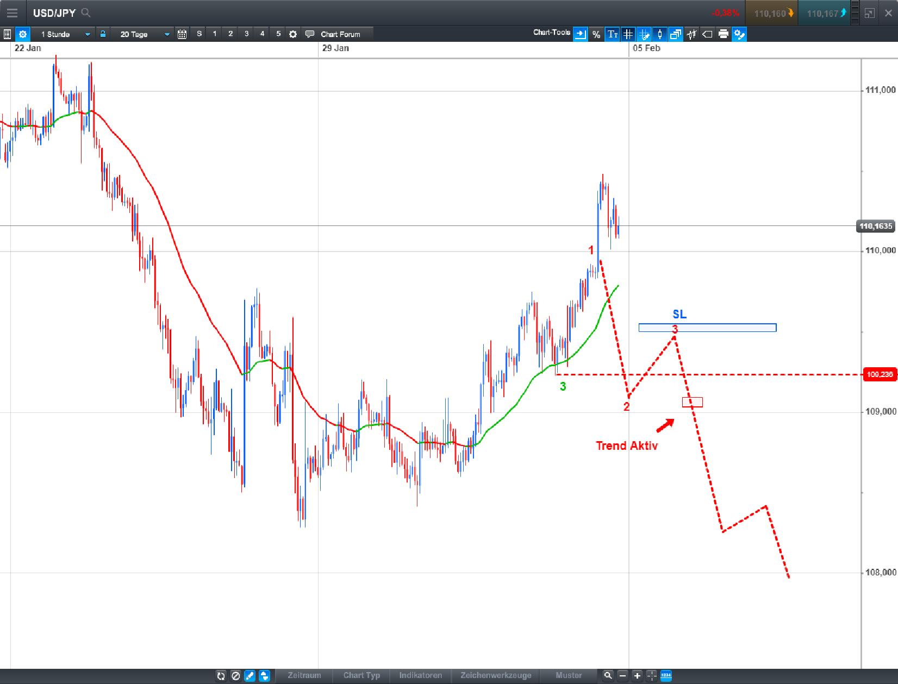Click the label/tag drawing tool

708,34
